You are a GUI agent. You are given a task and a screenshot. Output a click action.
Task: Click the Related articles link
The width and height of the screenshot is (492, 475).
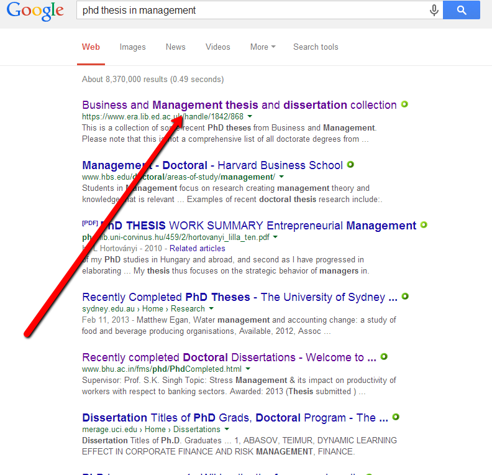pyautogui.click(x=198, y=249)
